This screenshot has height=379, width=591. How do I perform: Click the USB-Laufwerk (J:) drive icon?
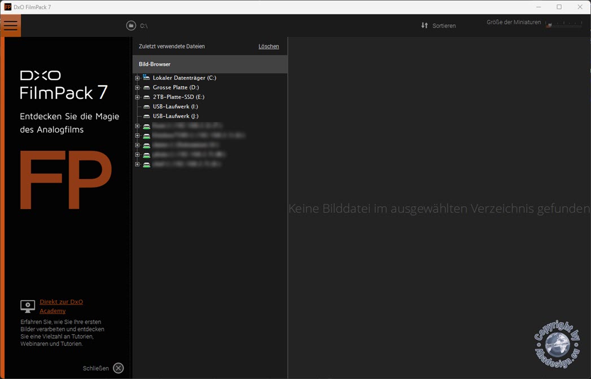click(x=147, y=116)
